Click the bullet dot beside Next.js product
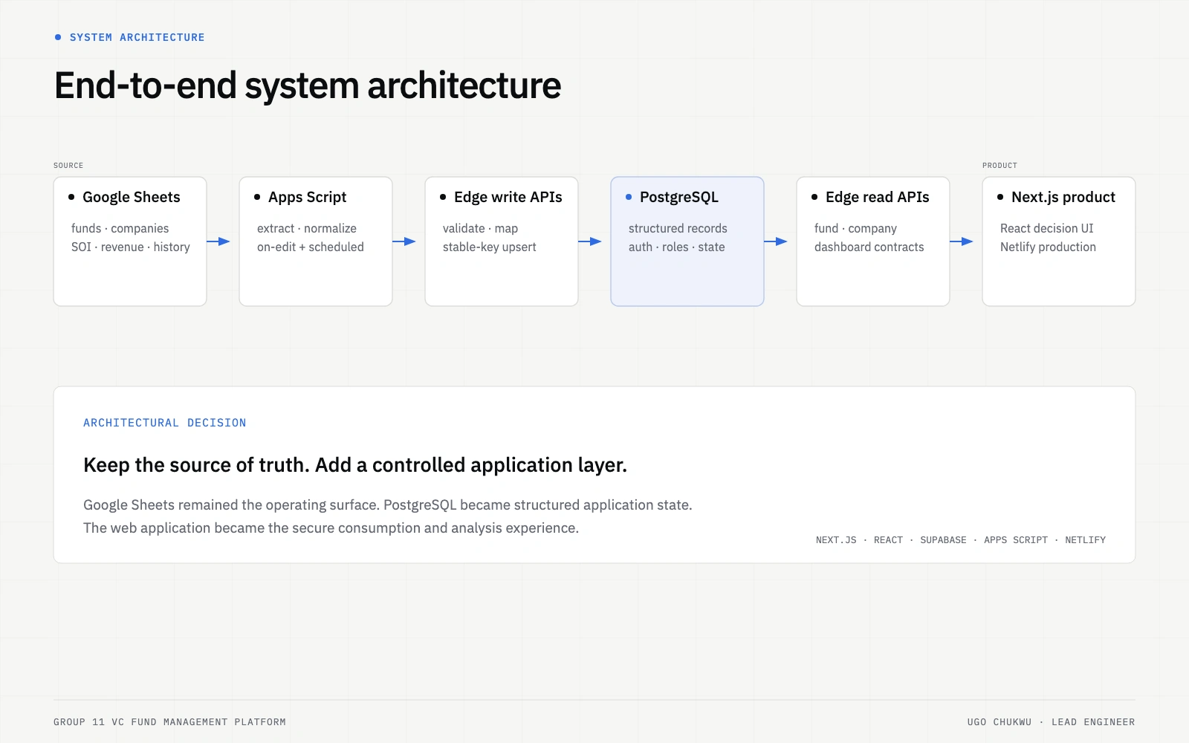 (1000, 197)
